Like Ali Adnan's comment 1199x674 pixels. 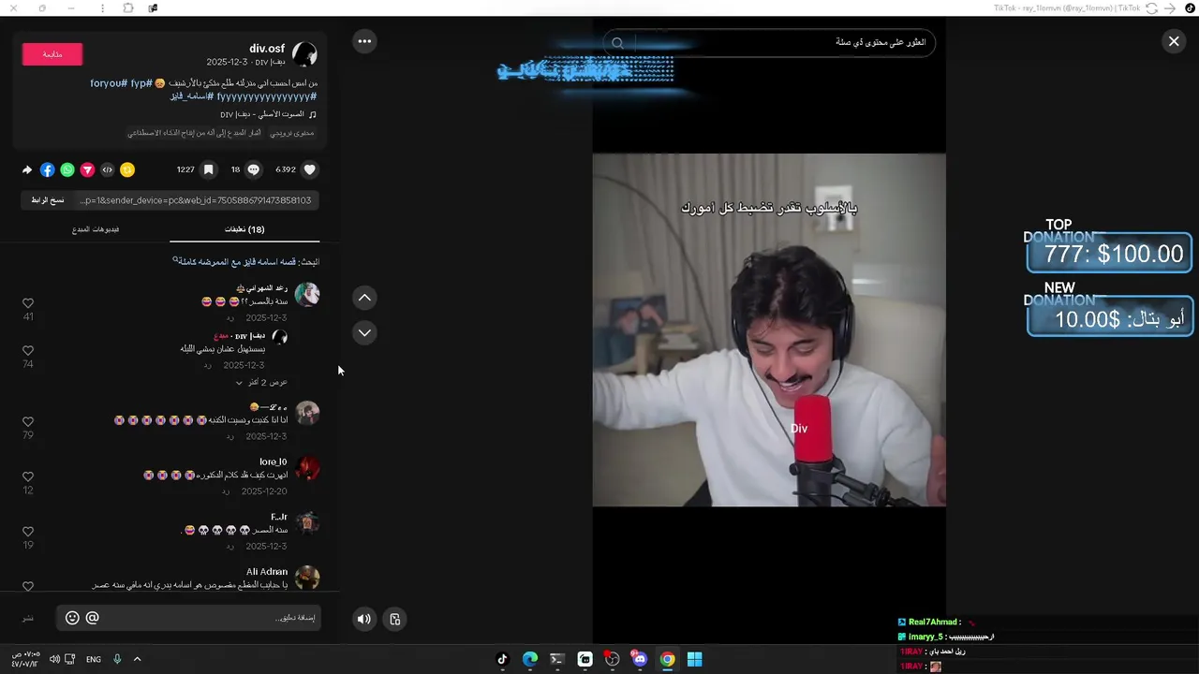tap(28, 586)
